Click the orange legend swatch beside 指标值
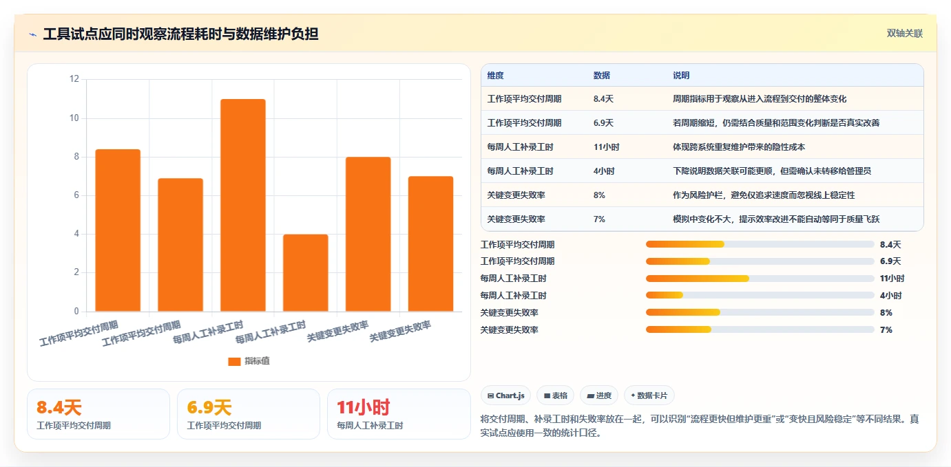Image resolution: width=951 pixels, height=467 pixels. [x=234, y=361]
